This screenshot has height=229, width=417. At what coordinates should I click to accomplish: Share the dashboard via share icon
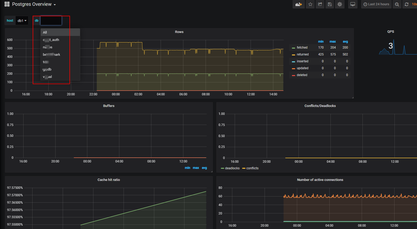pos(320,4)
